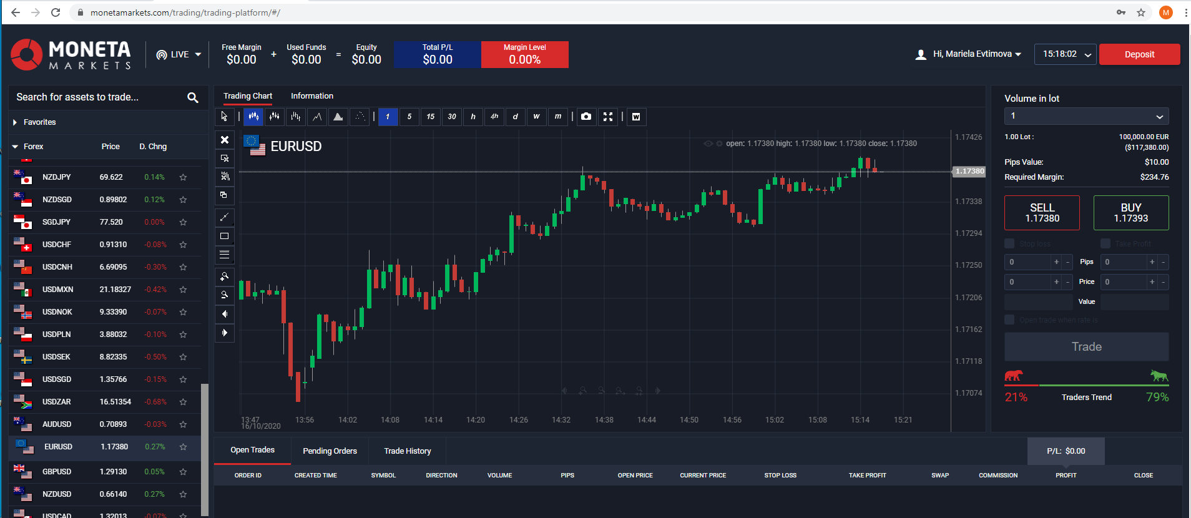Select the USDZAR row in asset list
This screenshot has height=518, width=1191.
coord(105,402)
